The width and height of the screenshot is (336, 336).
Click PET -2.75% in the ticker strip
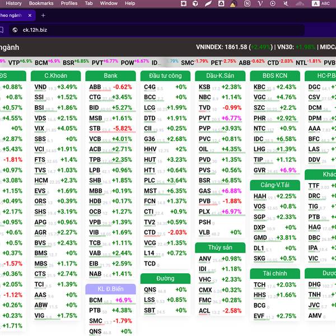[x=223, y=62]
